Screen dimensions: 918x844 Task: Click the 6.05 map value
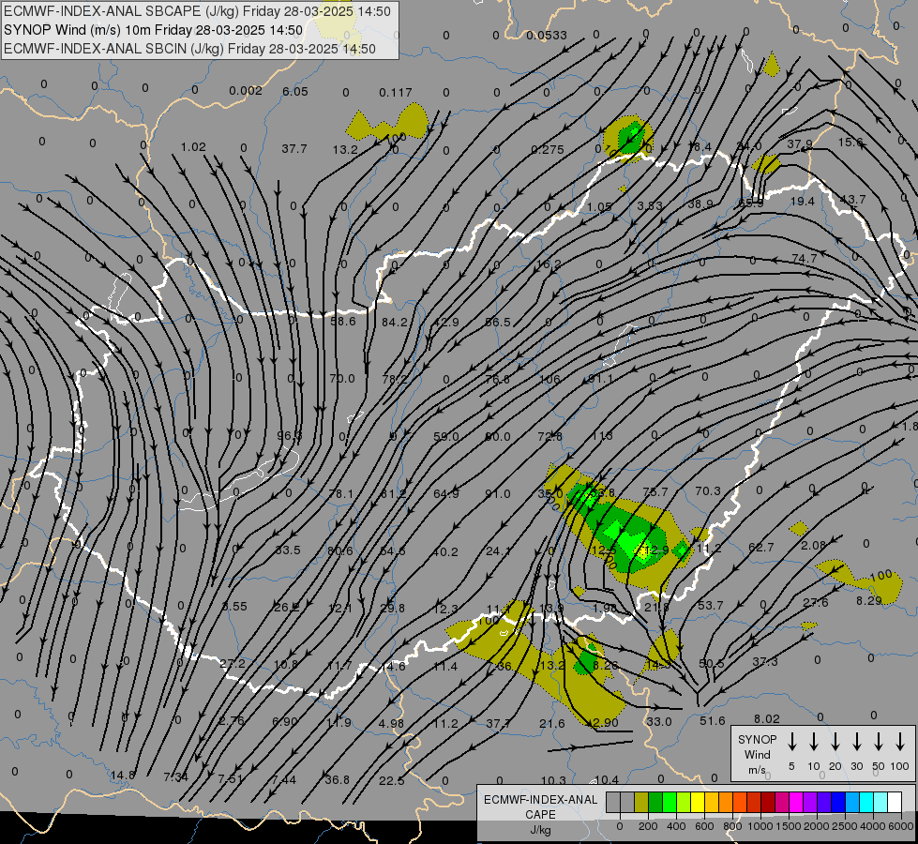pos(295,91)
